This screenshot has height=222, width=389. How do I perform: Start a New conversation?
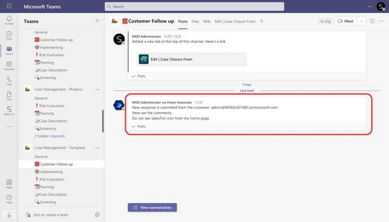click(152, 207)
